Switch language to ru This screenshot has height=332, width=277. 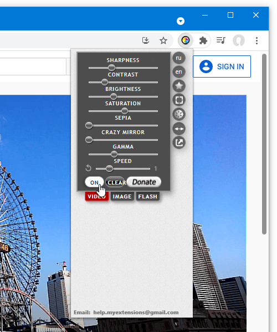point(179,58)
